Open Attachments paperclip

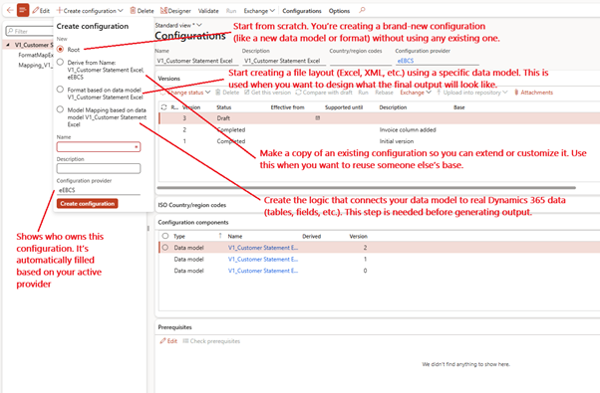click(x=533, y=93)
